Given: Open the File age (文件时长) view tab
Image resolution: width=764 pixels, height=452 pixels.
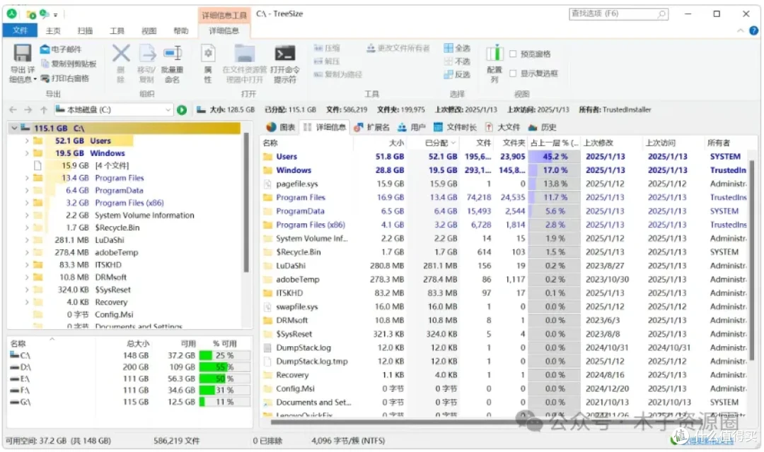Looking at the screenshot, I should click(455, 127).
